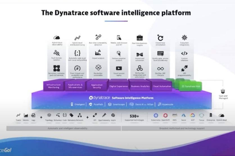Click the Cloud Automation block
The height and width of the screenshot is (156, 235).
[x=162, y=86]
